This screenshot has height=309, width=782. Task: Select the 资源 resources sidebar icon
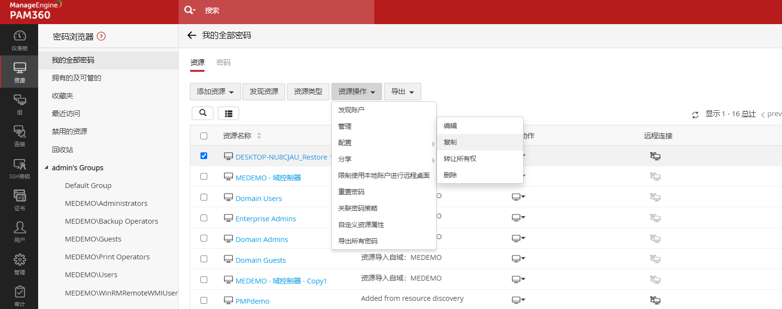point(19,72)
